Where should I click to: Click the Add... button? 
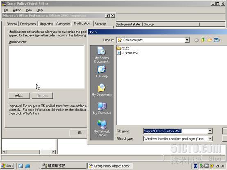[x=19, y=95]
